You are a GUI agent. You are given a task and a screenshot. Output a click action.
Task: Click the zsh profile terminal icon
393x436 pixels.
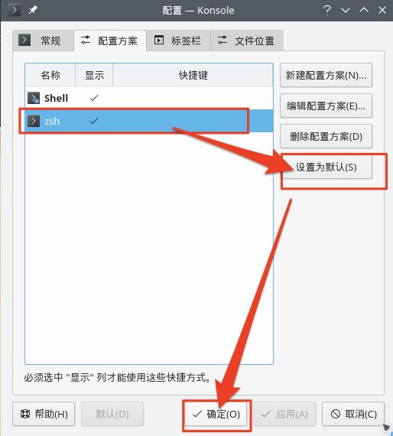pos(34,121)
